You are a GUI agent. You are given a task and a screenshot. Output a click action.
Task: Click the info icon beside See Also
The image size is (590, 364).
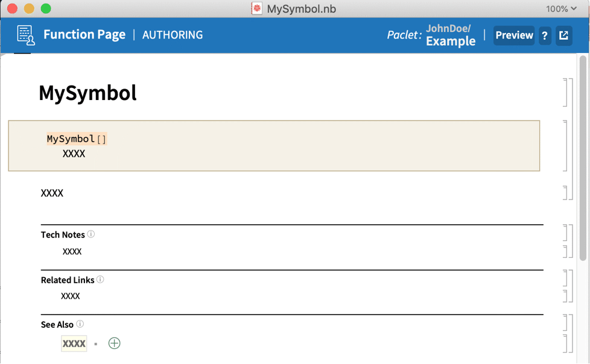(80, 324)
